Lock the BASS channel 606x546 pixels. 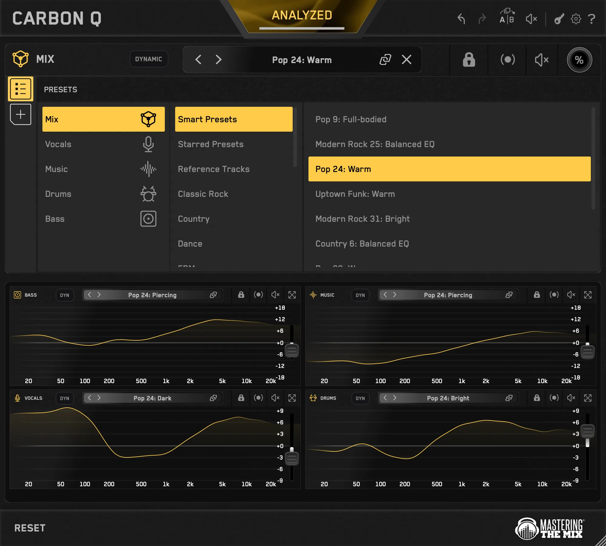pyautogui.click(x=241, y=295)
